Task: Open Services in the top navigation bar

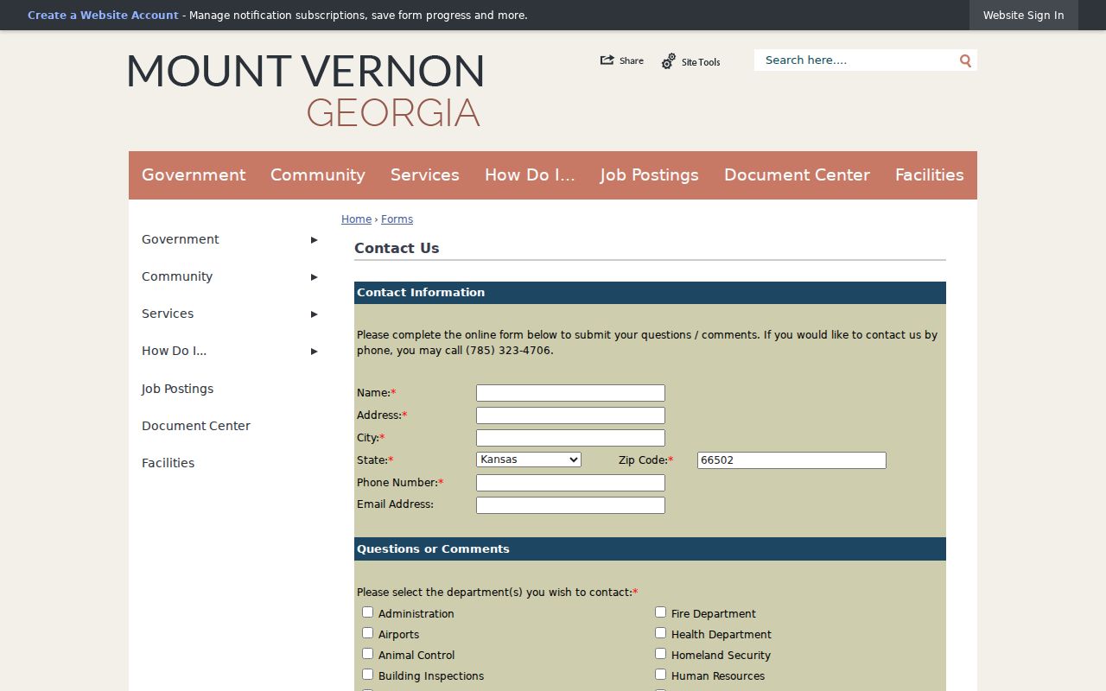Action: click(425, 174)
